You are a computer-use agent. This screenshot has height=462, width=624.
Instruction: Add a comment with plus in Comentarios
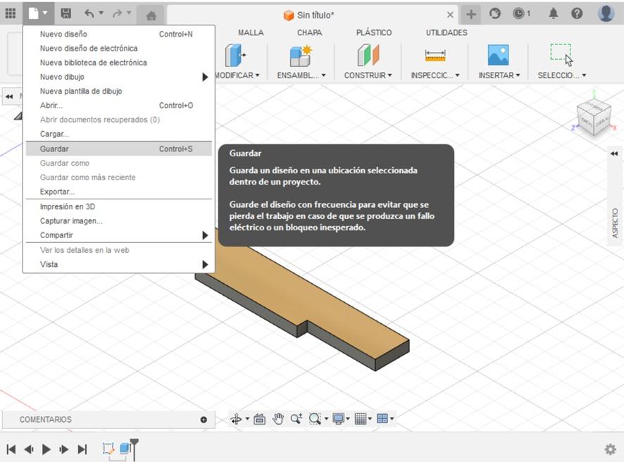(x=204, y=420)
